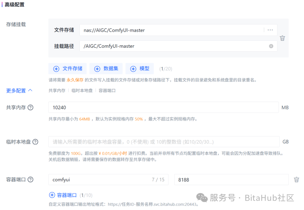304x210 pixels.
Task: Delete the comfyui container port entry
Action: (296, 180)
